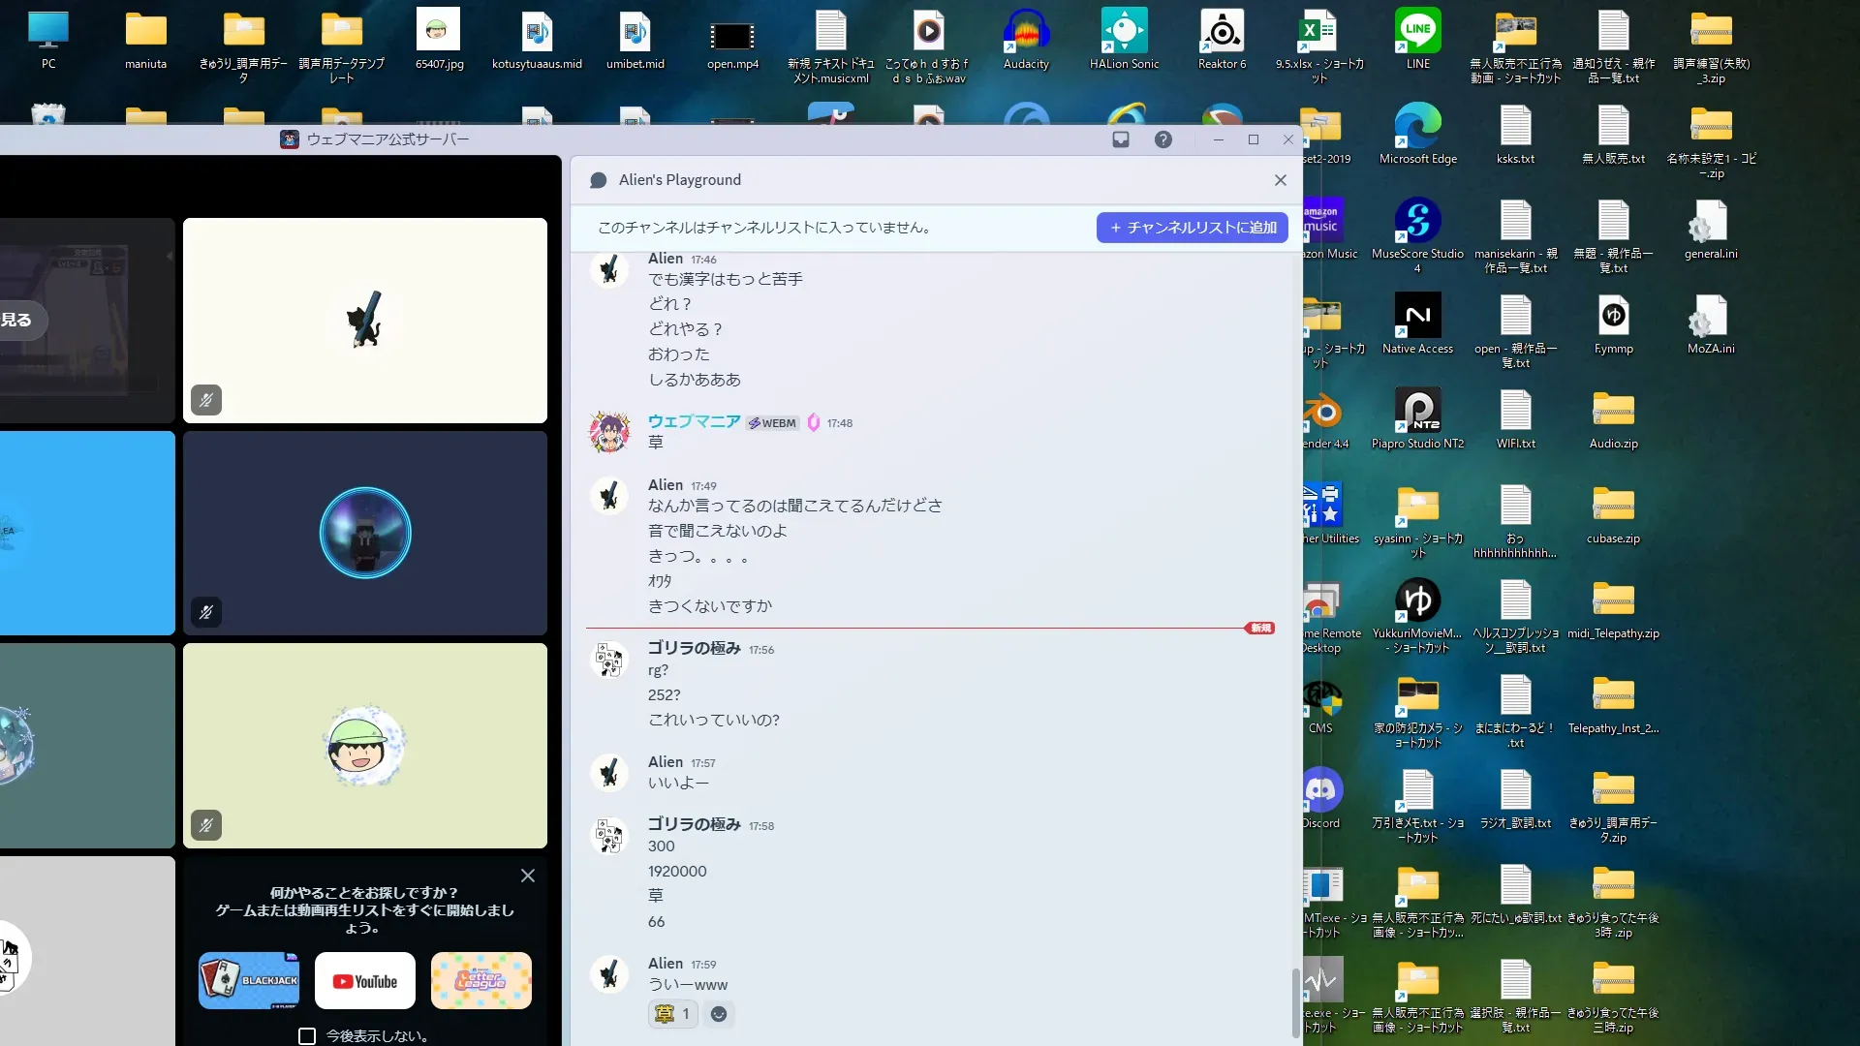Click ゴリラの極み username at 17:56
The image size is (1860, 1046).
click(694, 648)
